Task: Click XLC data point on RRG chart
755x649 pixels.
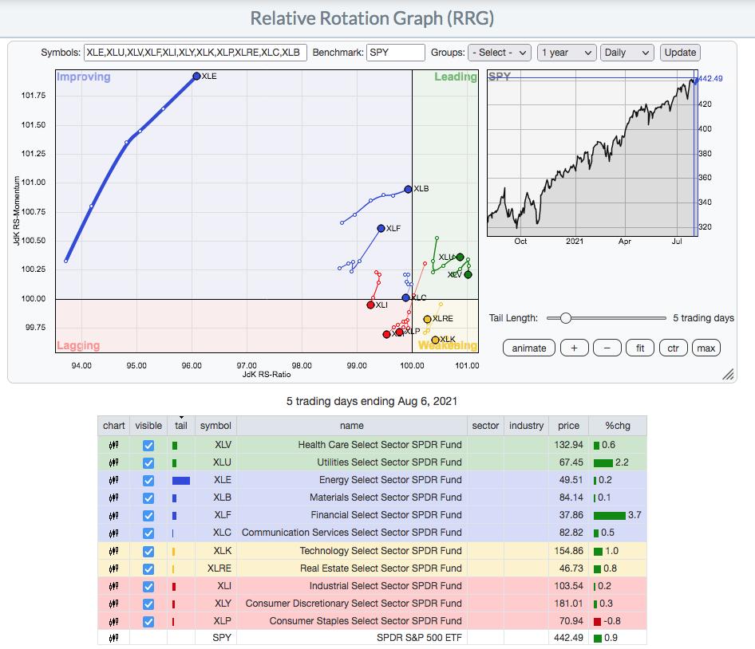Action: click(406, 298)
